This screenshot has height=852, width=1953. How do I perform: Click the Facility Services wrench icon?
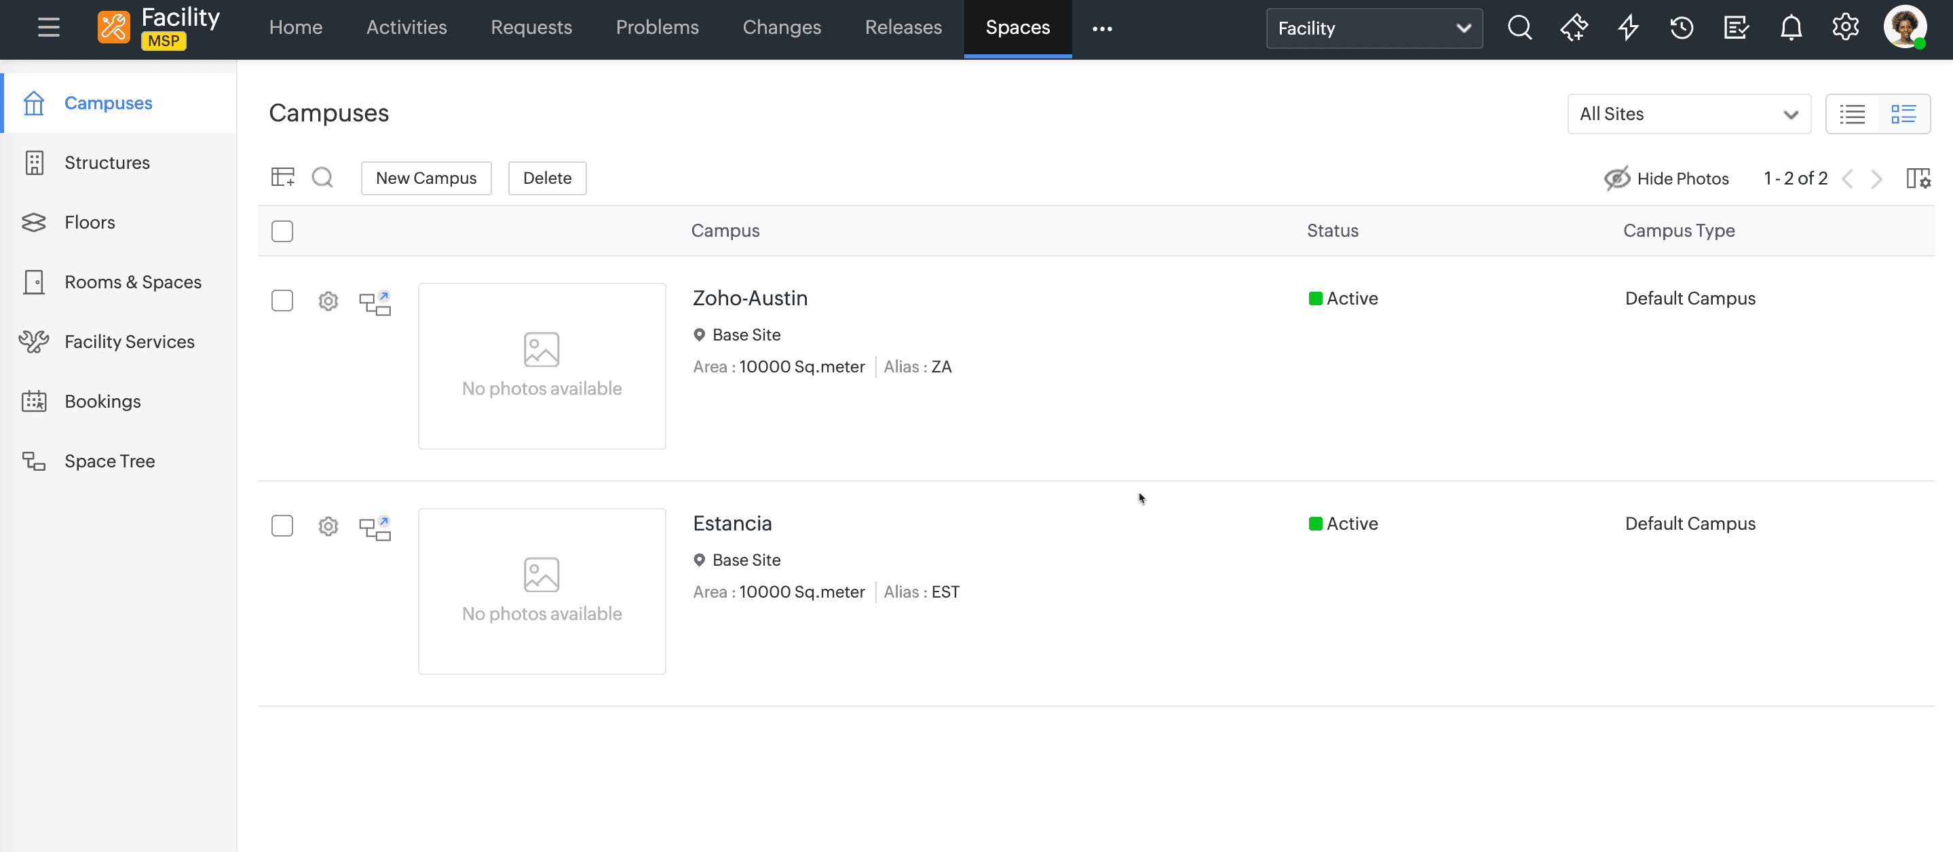coord(33,342)
